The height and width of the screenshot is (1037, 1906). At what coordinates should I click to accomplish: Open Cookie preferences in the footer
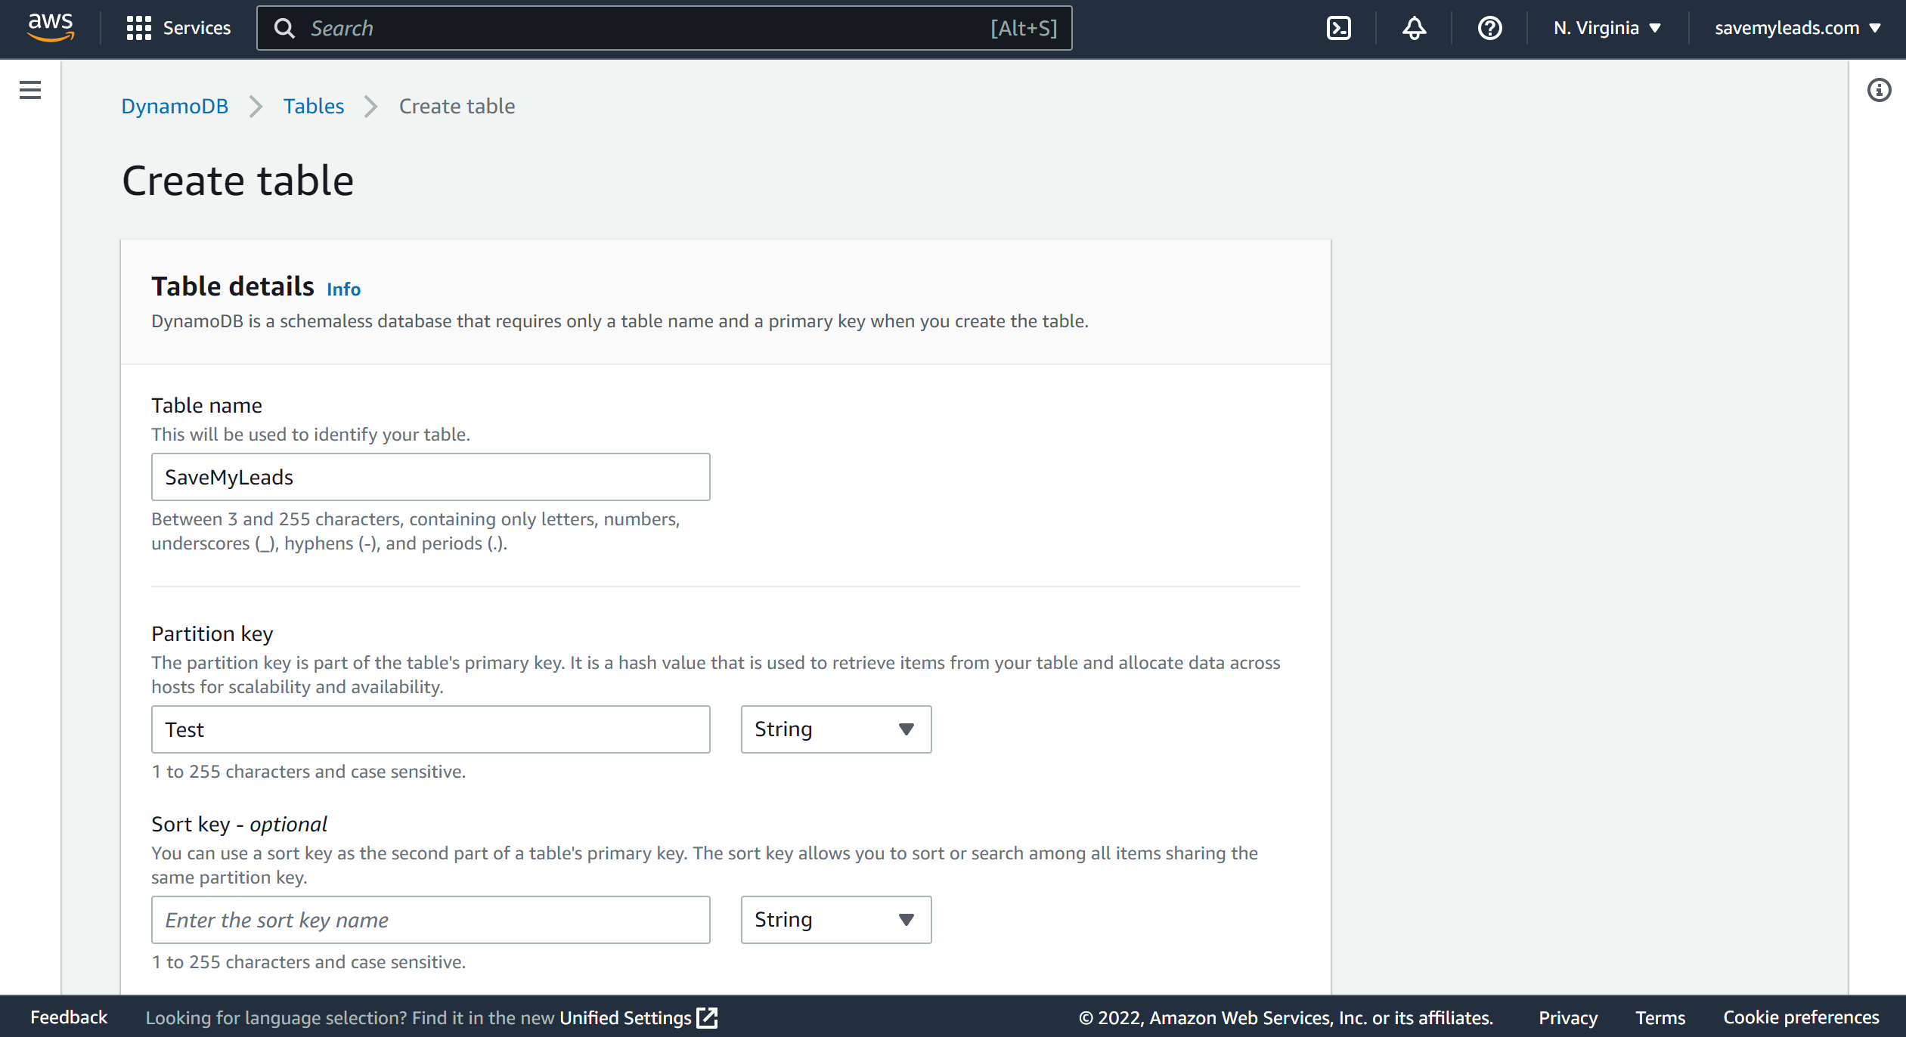point(1801,1017)
